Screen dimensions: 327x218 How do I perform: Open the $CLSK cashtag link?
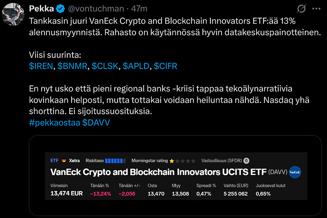point(105,66)
